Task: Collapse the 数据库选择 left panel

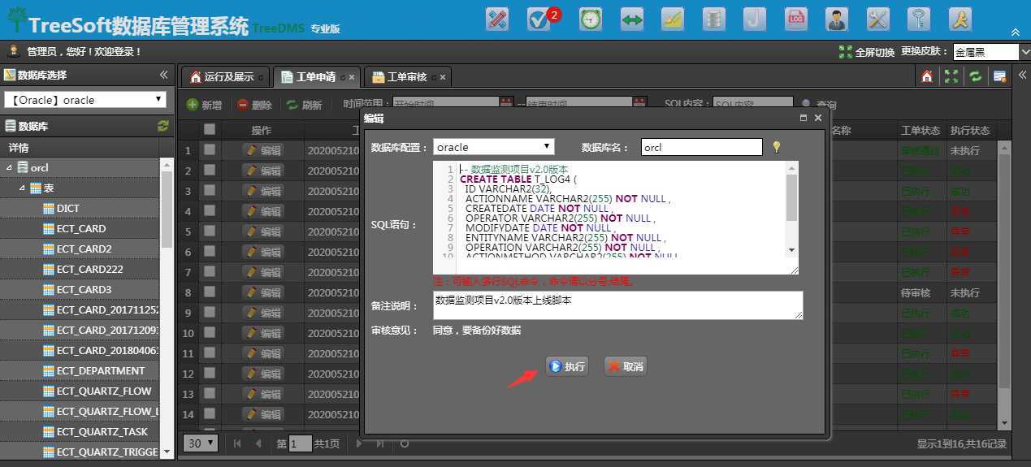Action: [x=163, y=75]
